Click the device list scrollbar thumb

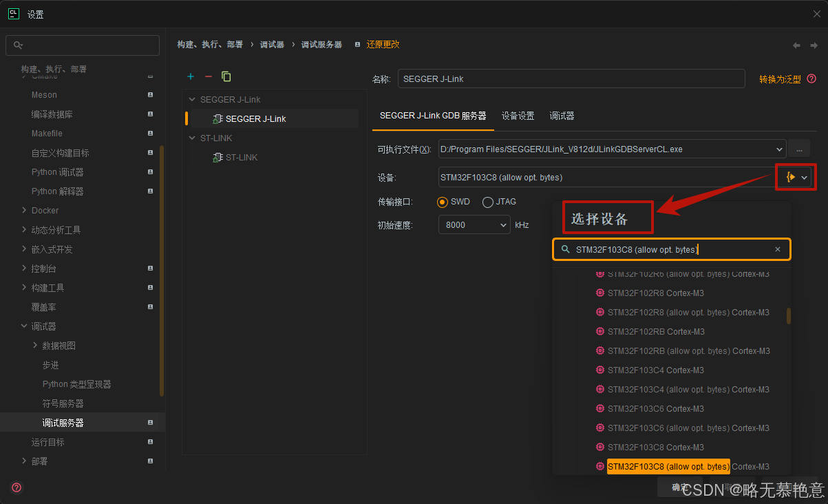click(x=789, y=316)
